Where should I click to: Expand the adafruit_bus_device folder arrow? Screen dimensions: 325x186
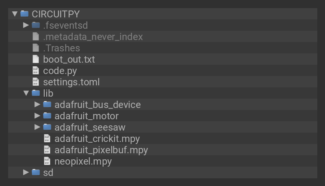point(37,104)
